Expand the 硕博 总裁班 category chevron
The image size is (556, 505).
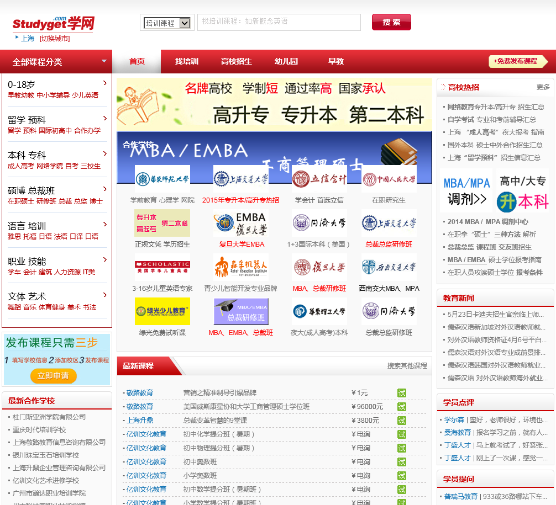click(x=105, y=189)
